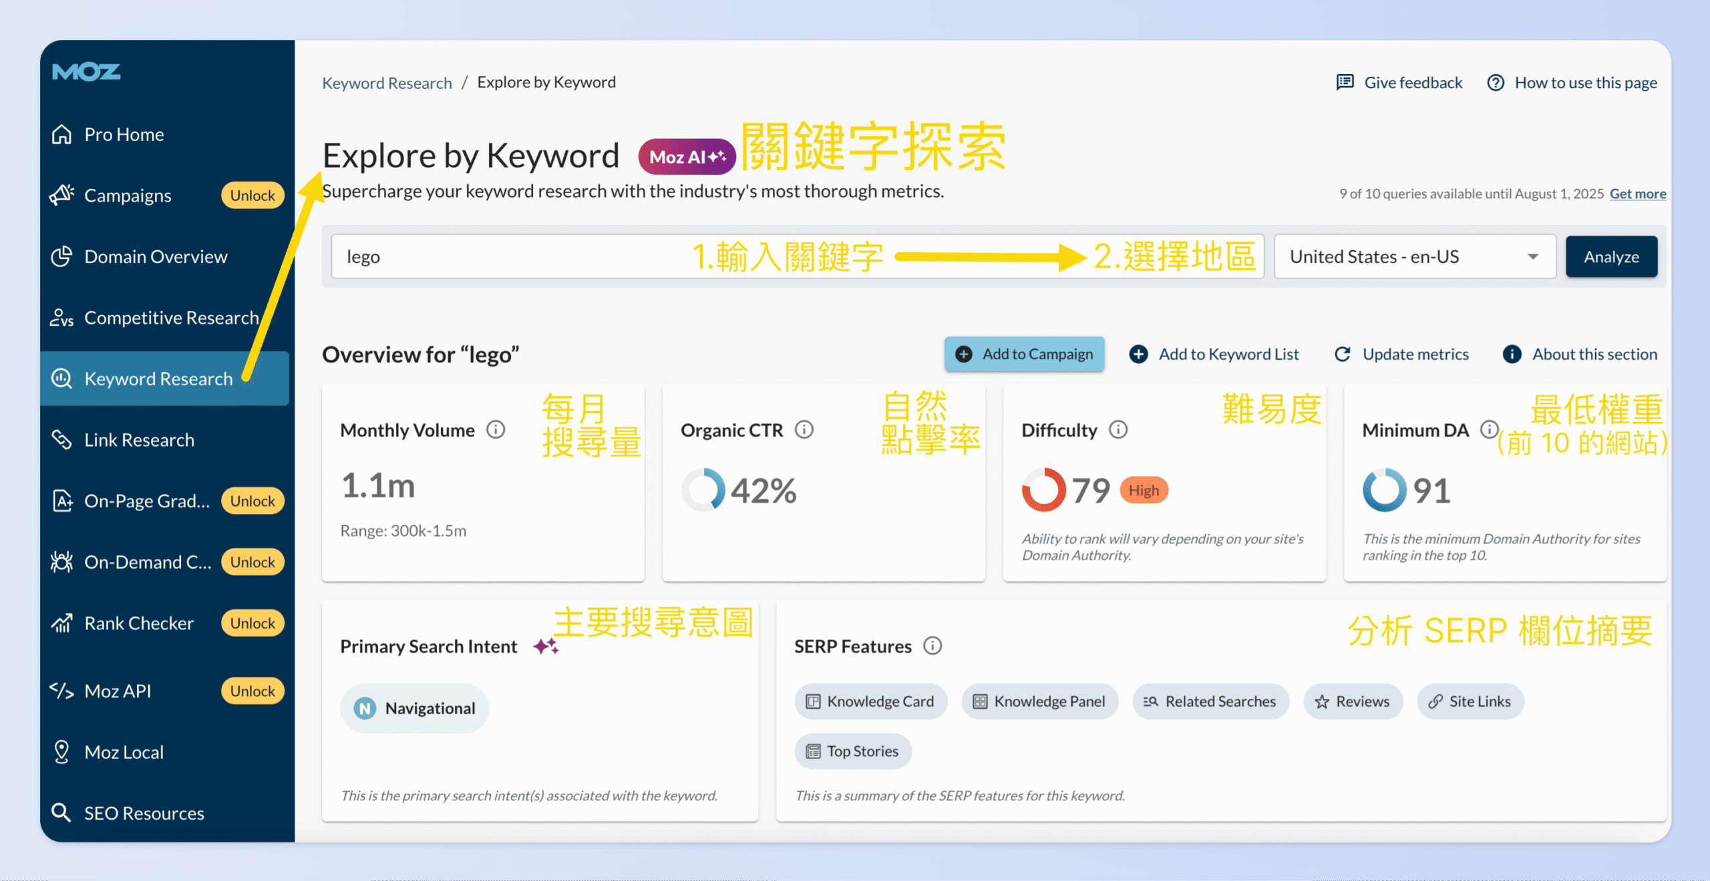Select SEO Resources in the sidebar
Viewport: 1710px width, 881px height.
[144, 812]
